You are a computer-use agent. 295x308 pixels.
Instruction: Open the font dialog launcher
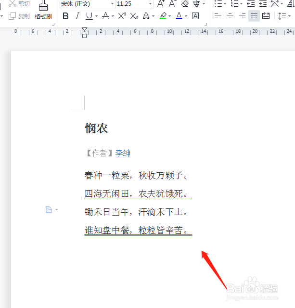(205, 25)
